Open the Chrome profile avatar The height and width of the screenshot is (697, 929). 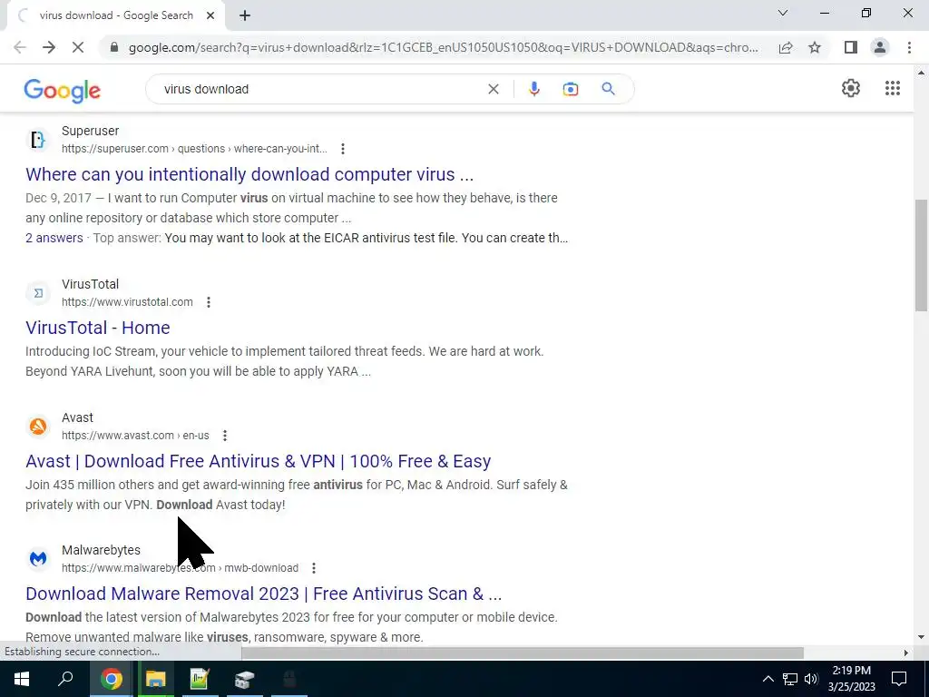tap(880, 47)
